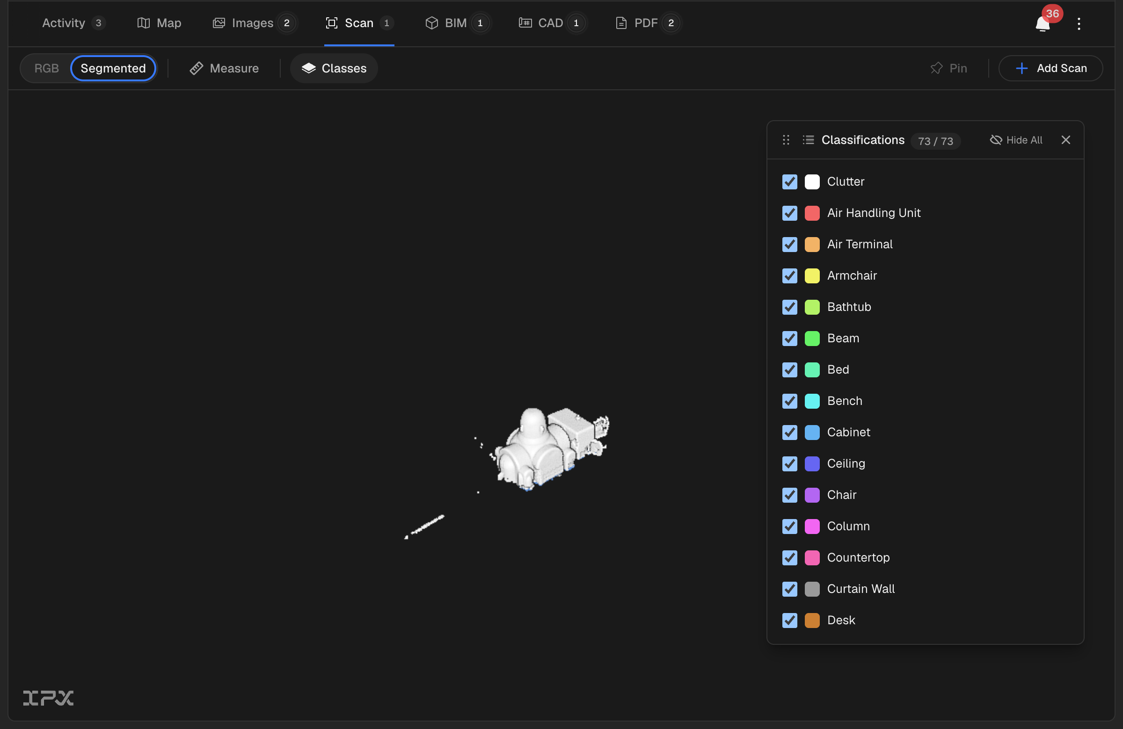Click the Ceiling class label
This screenshot has height=729, width=1123.
coord(846,464)
